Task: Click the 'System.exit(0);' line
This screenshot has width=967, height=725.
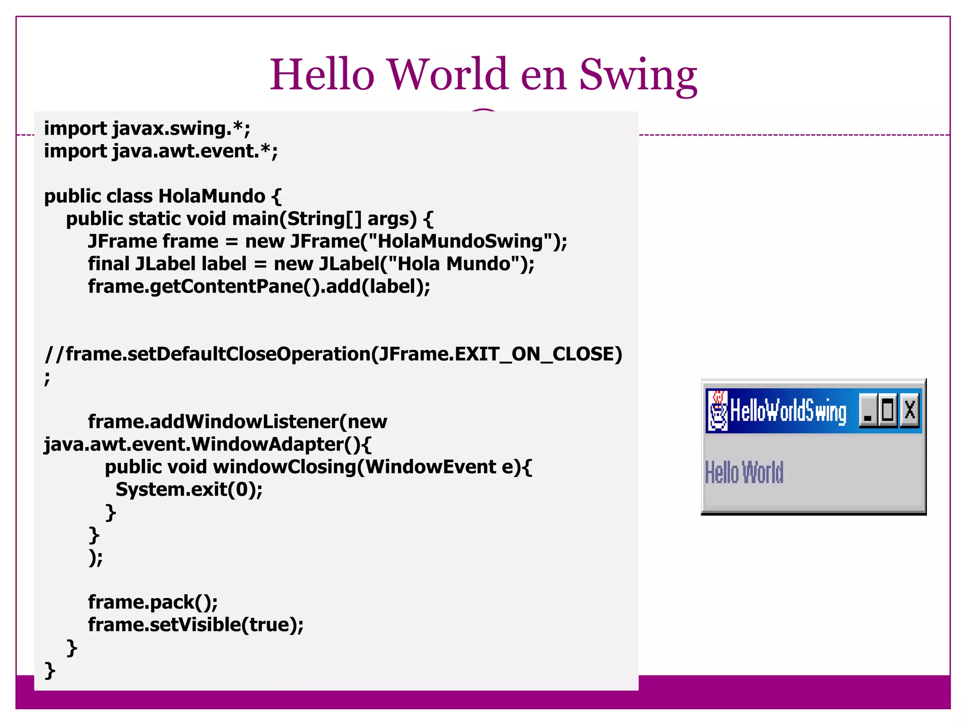Action: (x=189, y=489)
